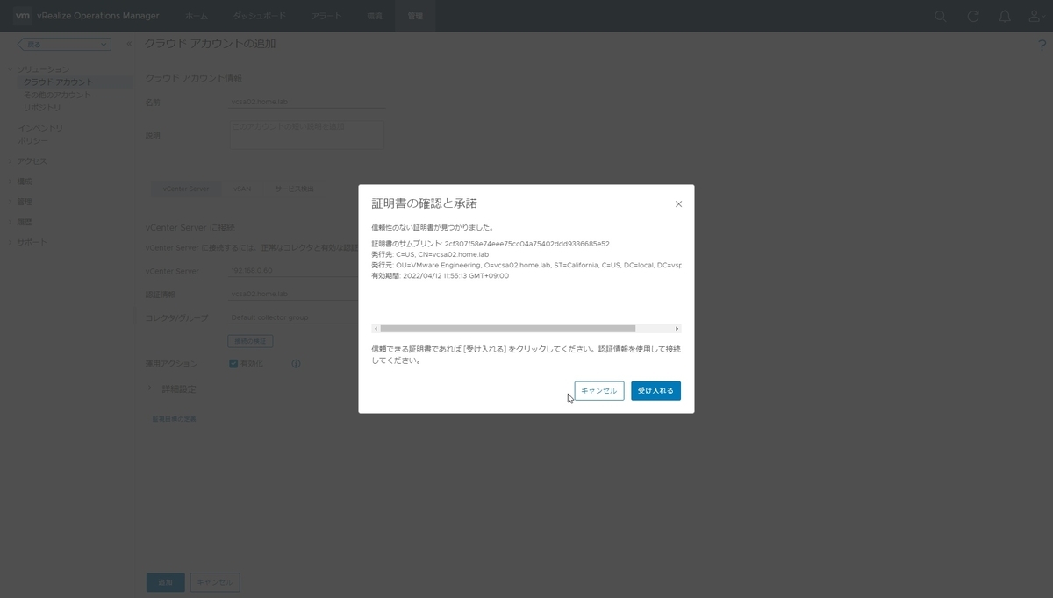Open the 戻る dropdown arrow
The width and height of the screenshot is (1053, 598).
[x=104, y=44]
